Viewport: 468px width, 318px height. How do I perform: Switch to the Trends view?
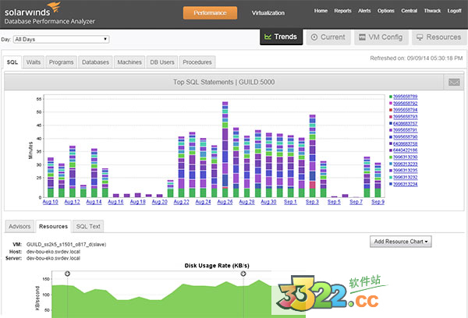click(281, 37)
